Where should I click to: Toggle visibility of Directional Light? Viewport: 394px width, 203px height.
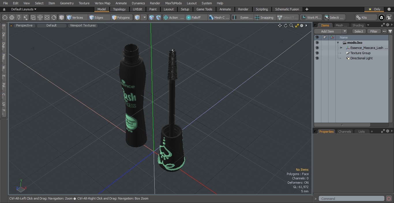coord(317,58)
